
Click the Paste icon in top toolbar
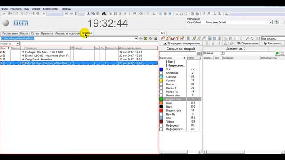pyautogui.click(x=98, y=14)
